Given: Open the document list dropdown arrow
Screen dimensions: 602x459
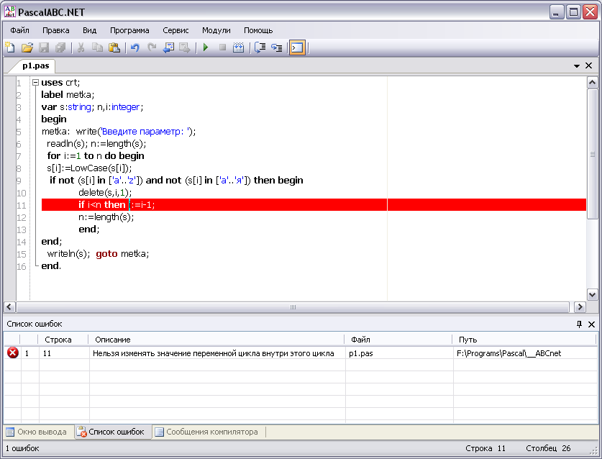Looking at the screenshot, I should tap(577, 65).
